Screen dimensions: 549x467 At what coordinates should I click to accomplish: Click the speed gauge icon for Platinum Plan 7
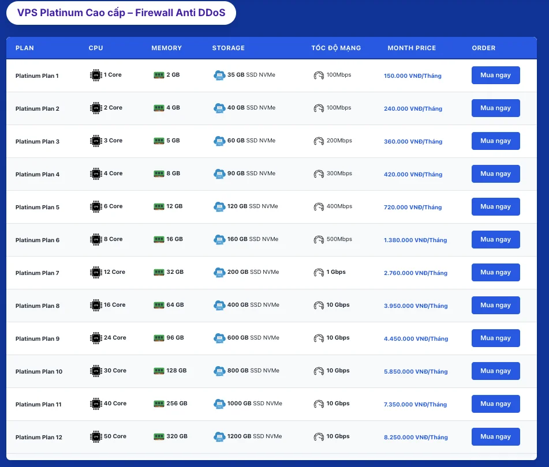point(319,273)
